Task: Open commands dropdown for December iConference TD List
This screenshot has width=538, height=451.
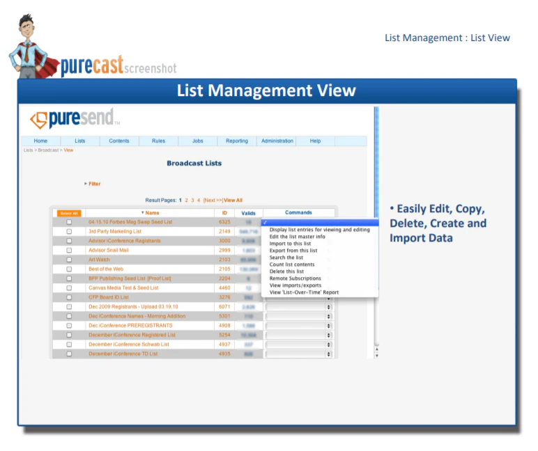Action: pyautogui.click(x=299, y=354)
